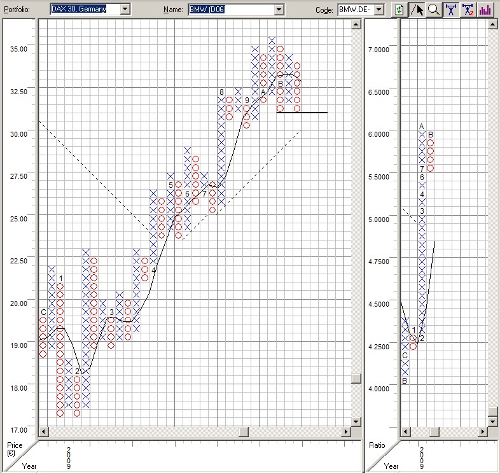Open the purple bar histogram icon
The image size is (500, 474).
point(485,10)
